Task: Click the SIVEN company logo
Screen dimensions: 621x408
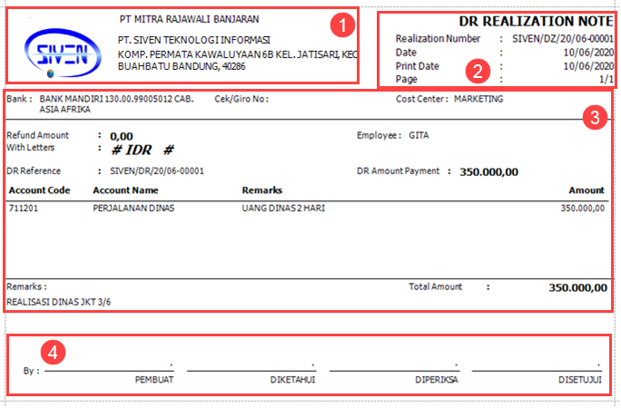Action: [x=63, y=53]
